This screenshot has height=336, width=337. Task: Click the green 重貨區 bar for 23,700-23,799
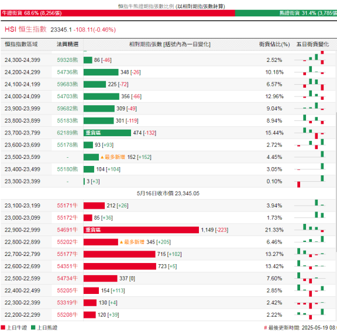tap(107, 133)
